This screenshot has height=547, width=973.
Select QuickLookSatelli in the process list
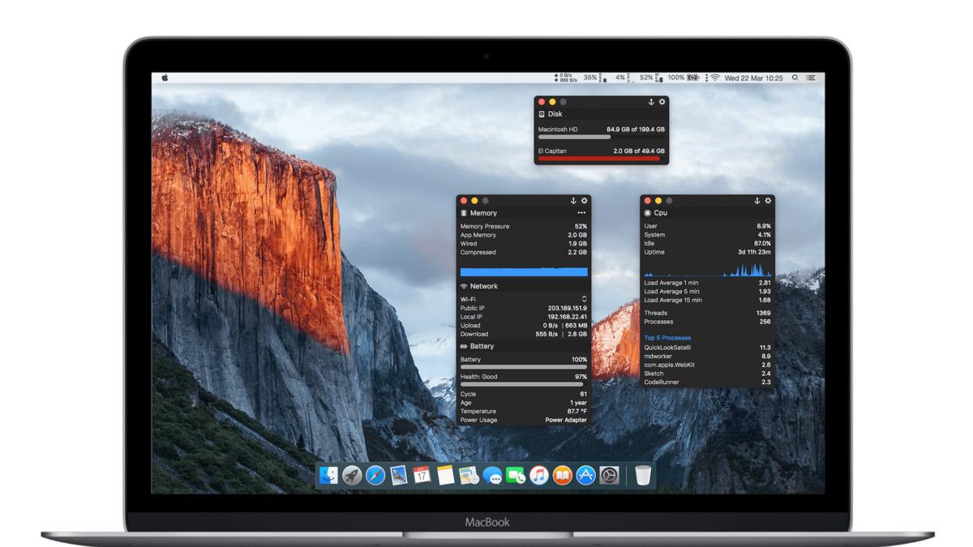click(x=668, y=348)
